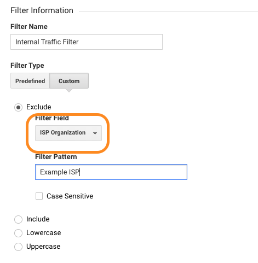Switch to the Predefined filter type
This screenshot has width=258, height=263.
[x=30, y=81]
